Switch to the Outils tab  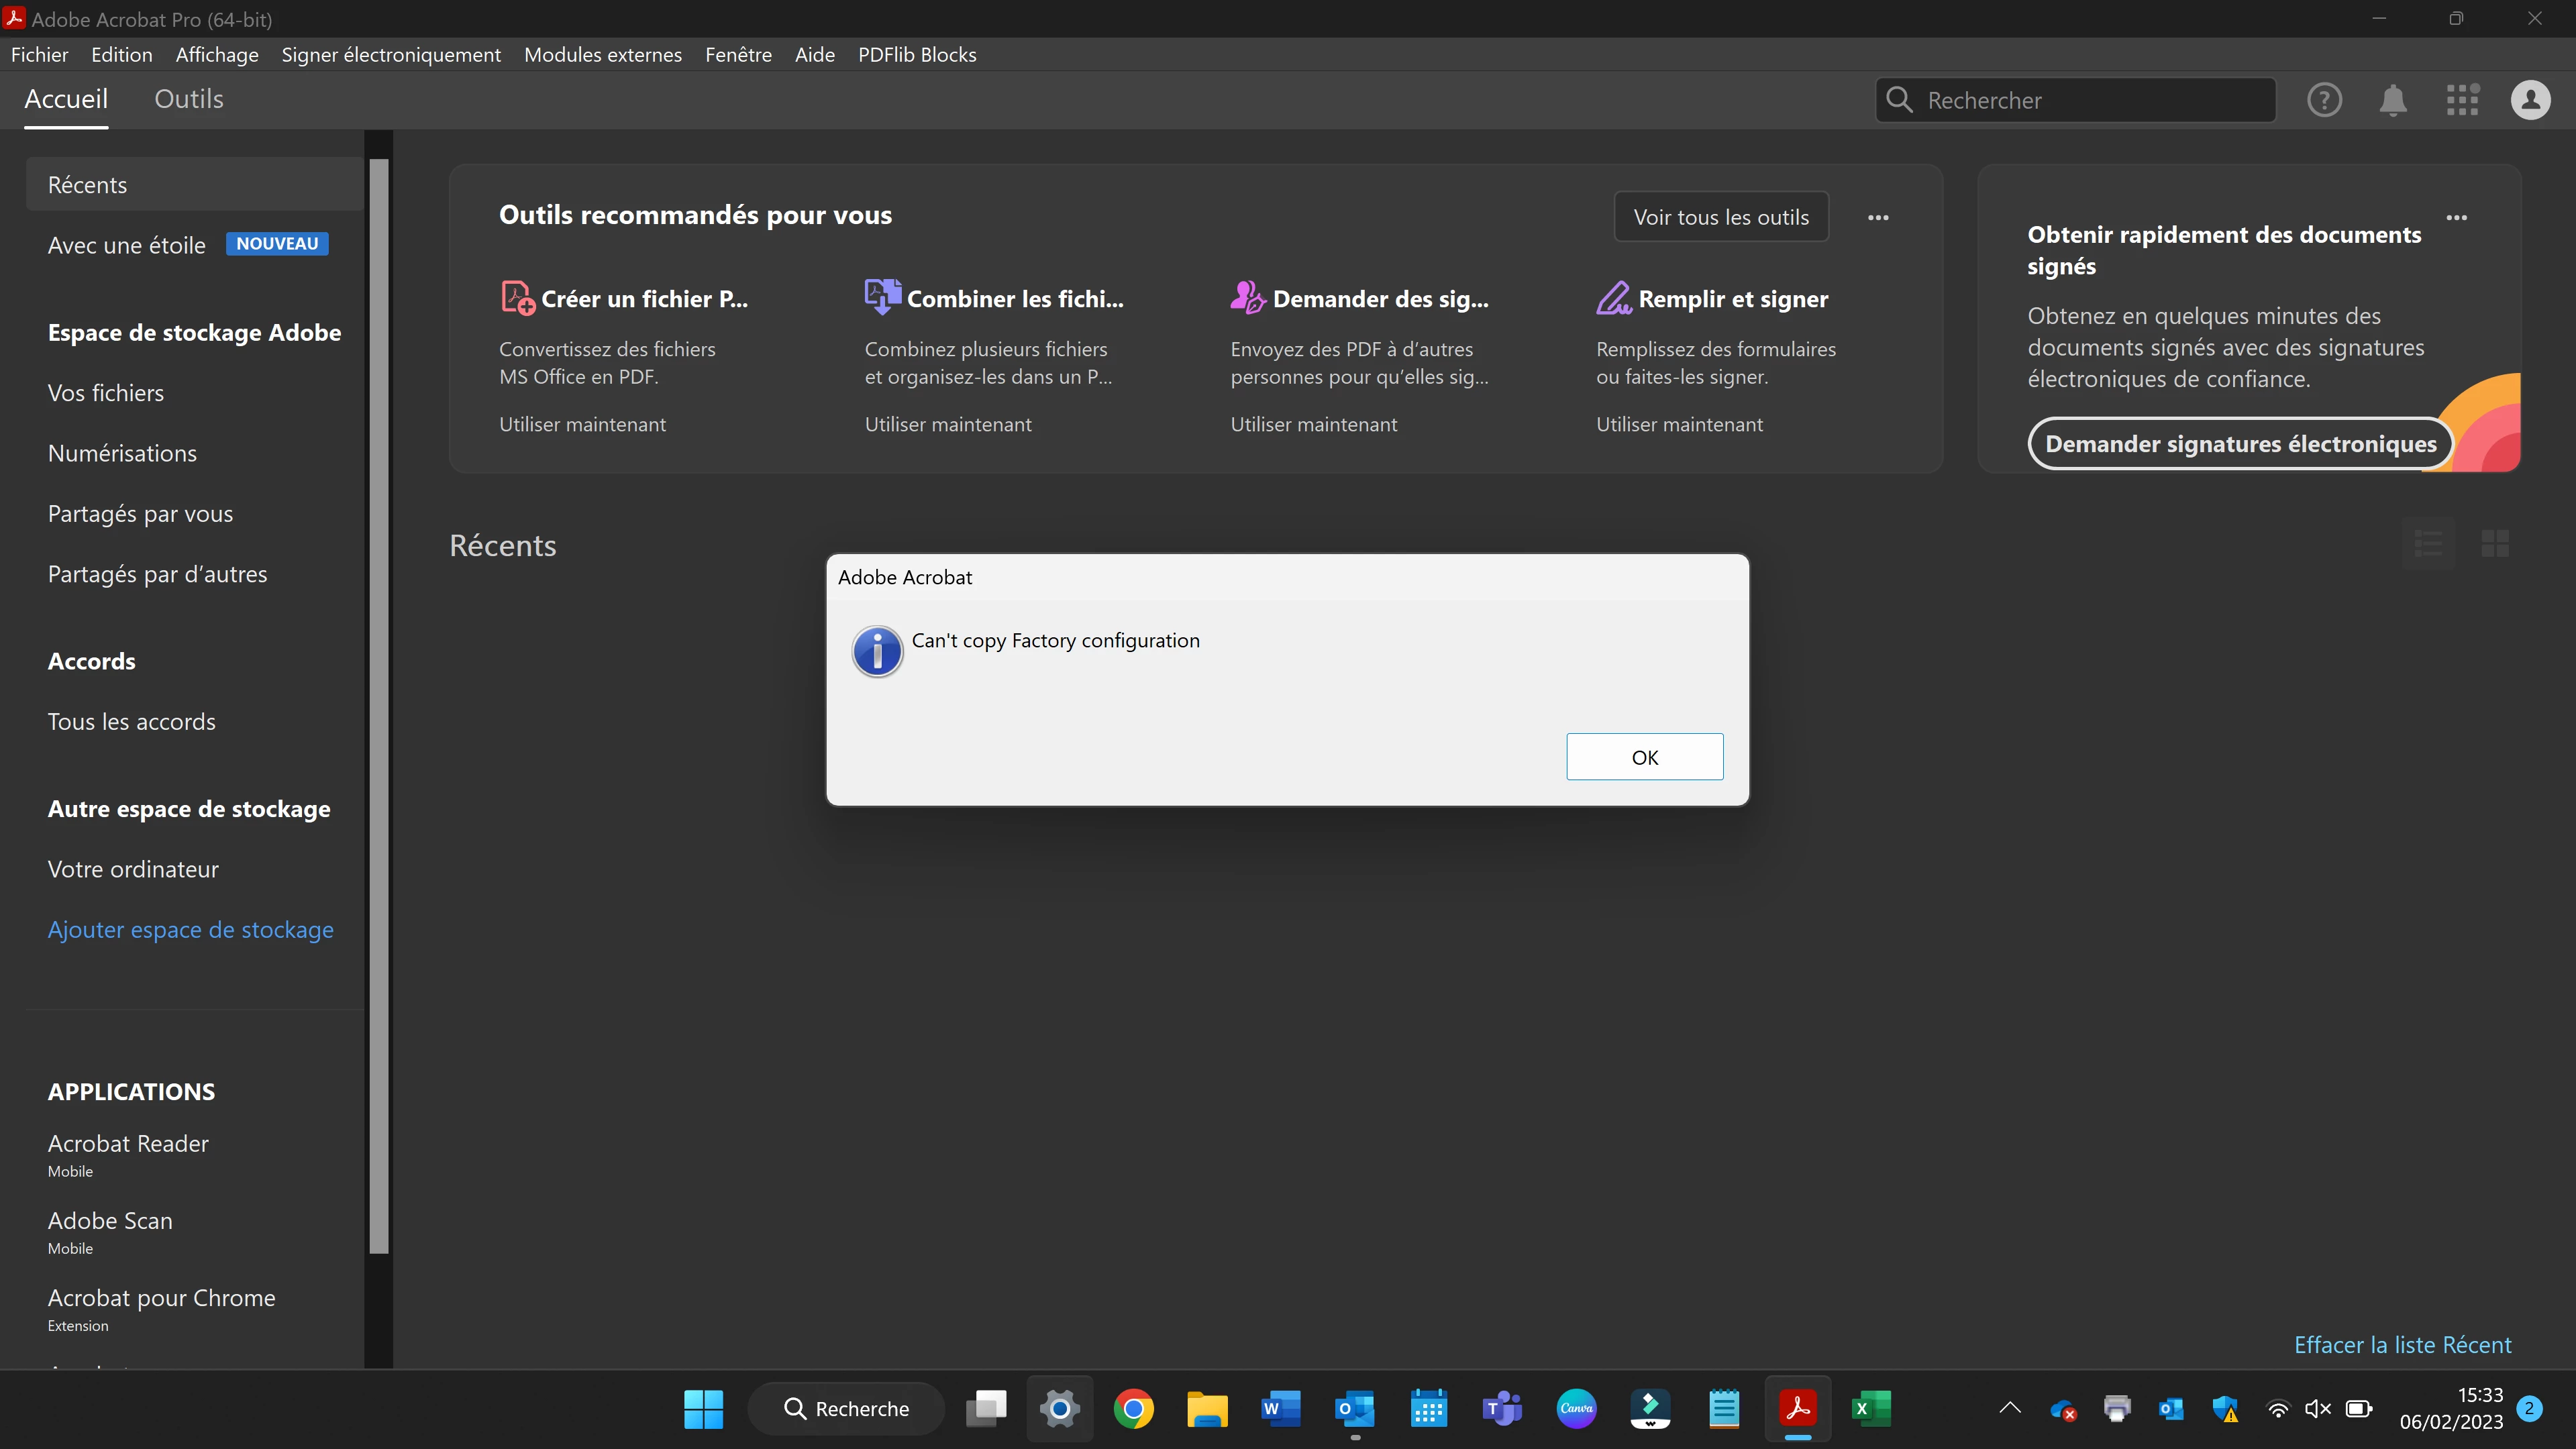(x=188, y=99)
